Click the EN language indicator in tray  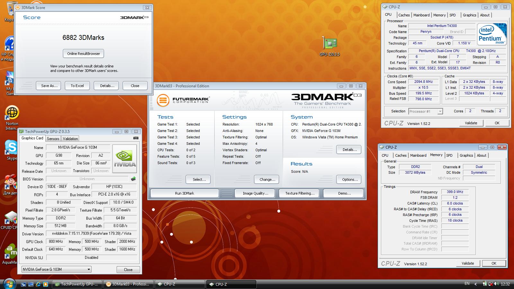click(x=467, y=284)
